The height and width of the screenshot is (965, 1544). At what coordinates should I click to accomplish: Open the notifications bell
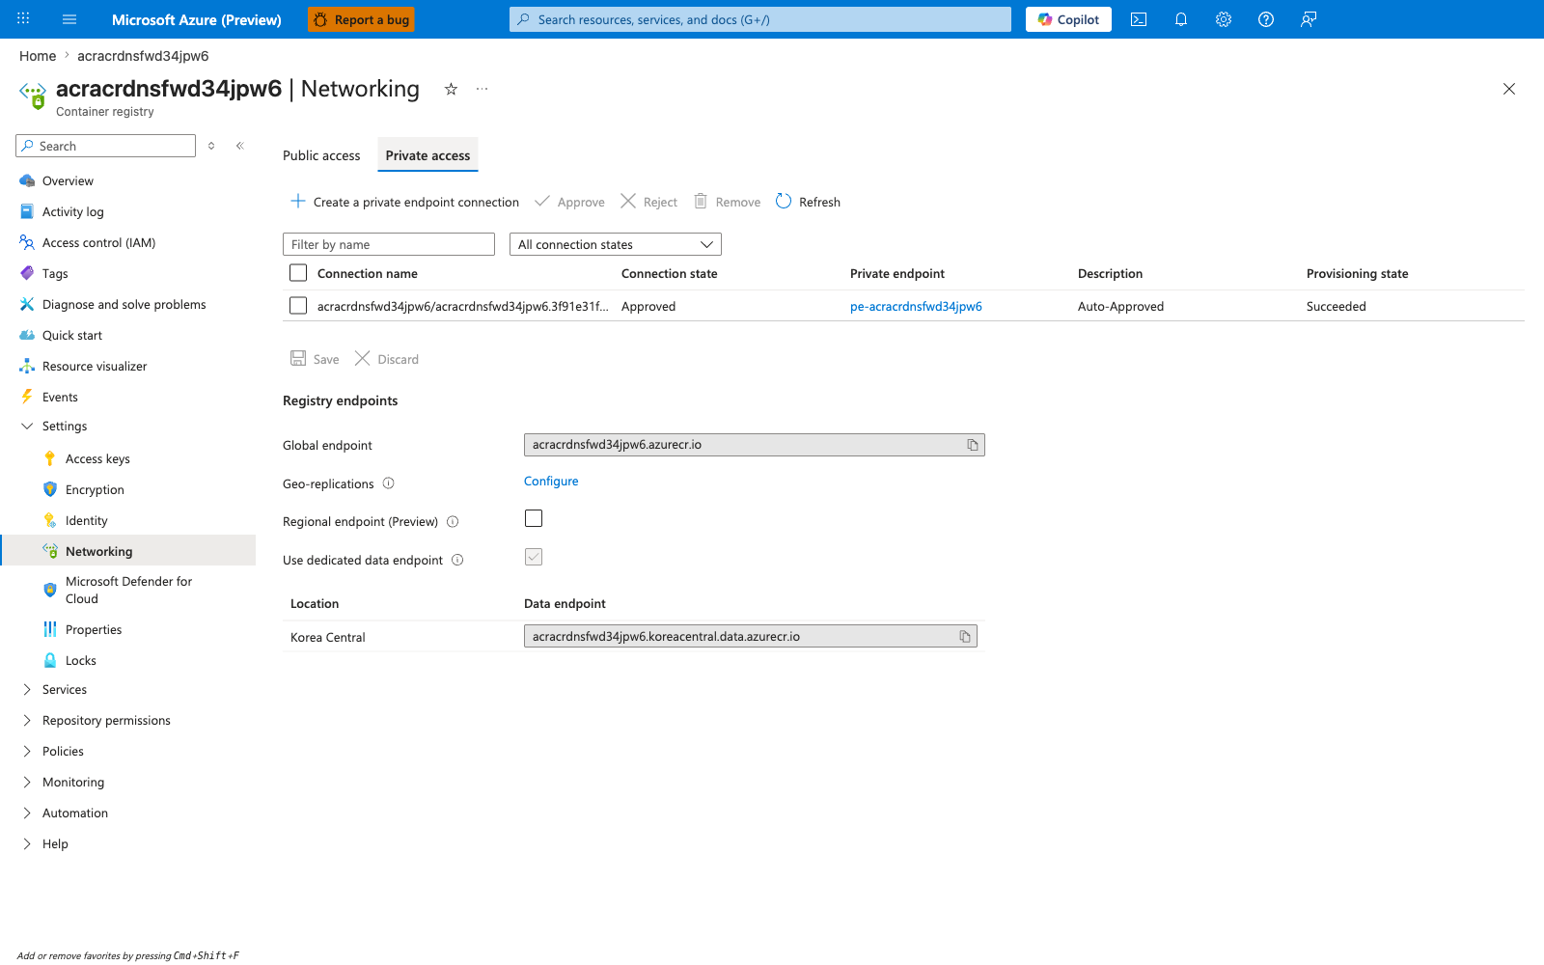(x=1181, y=19)
